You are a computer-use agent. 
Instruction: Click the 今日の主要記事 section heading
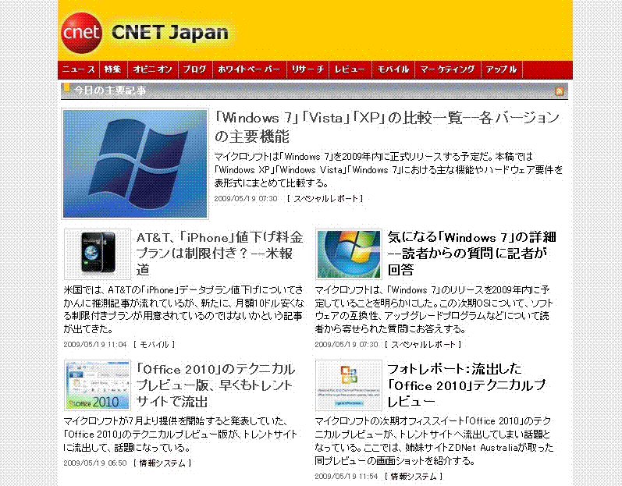click(x=109, y=90)
